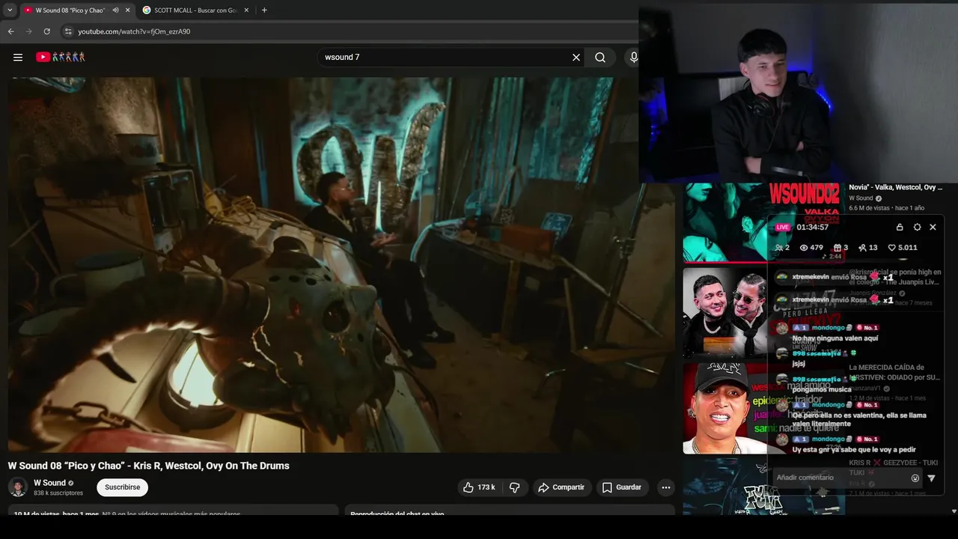
Task: Open the YouTube hamburger guide menu
Action: click(x=18, y=57)
